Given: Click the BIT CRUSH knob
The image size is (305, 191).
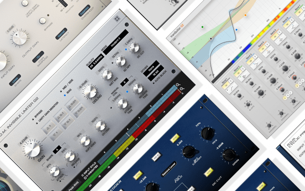Looking at the screenshot, I should click(190, 152).
